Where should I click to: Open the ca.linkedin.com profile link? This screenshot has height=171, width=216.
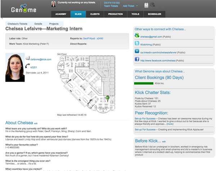click(158, 53)
